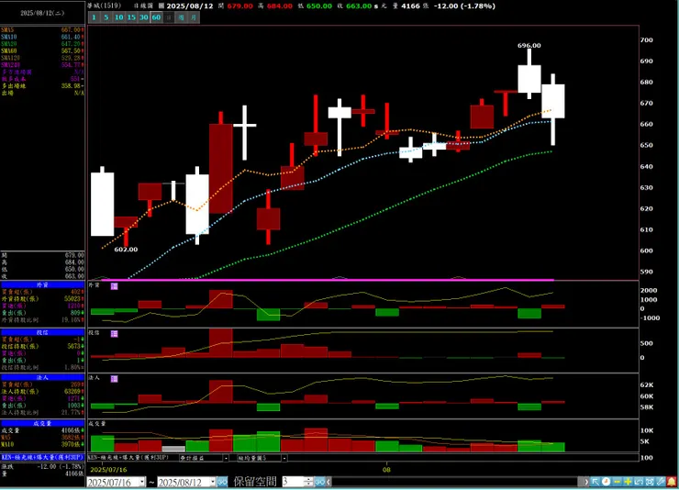Viewport: 679px width, 490px height.
Task: Select the 30-minute timeframe button
Action: point(144,17)
